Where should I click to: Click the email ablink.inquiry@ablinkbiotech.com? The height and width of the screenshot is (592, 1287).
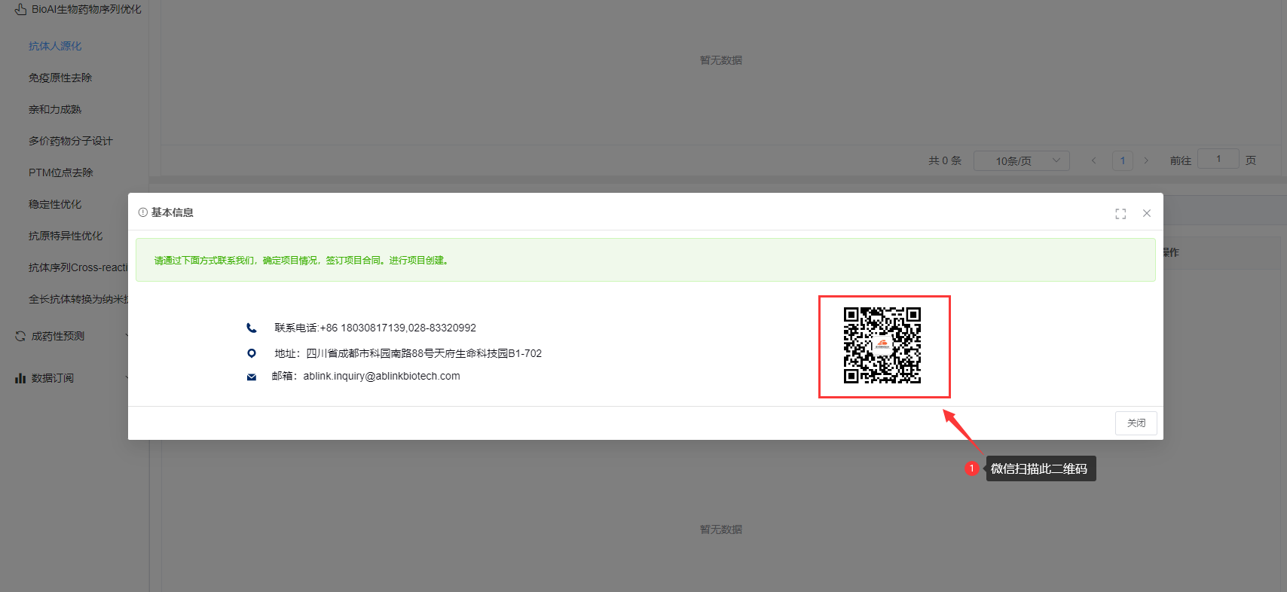pyautogui.click(x=381, y=376)
